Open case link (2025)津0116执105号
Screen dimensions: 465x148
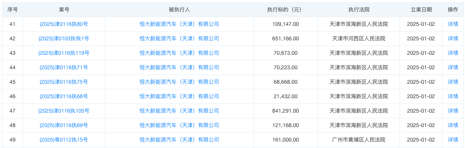pyautogui.click(x=64, y=111)
